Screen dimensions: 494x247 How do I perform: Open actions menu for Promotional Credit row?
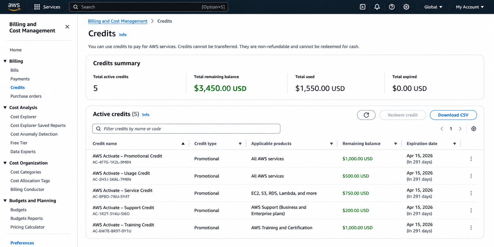(x=471, y=159)
